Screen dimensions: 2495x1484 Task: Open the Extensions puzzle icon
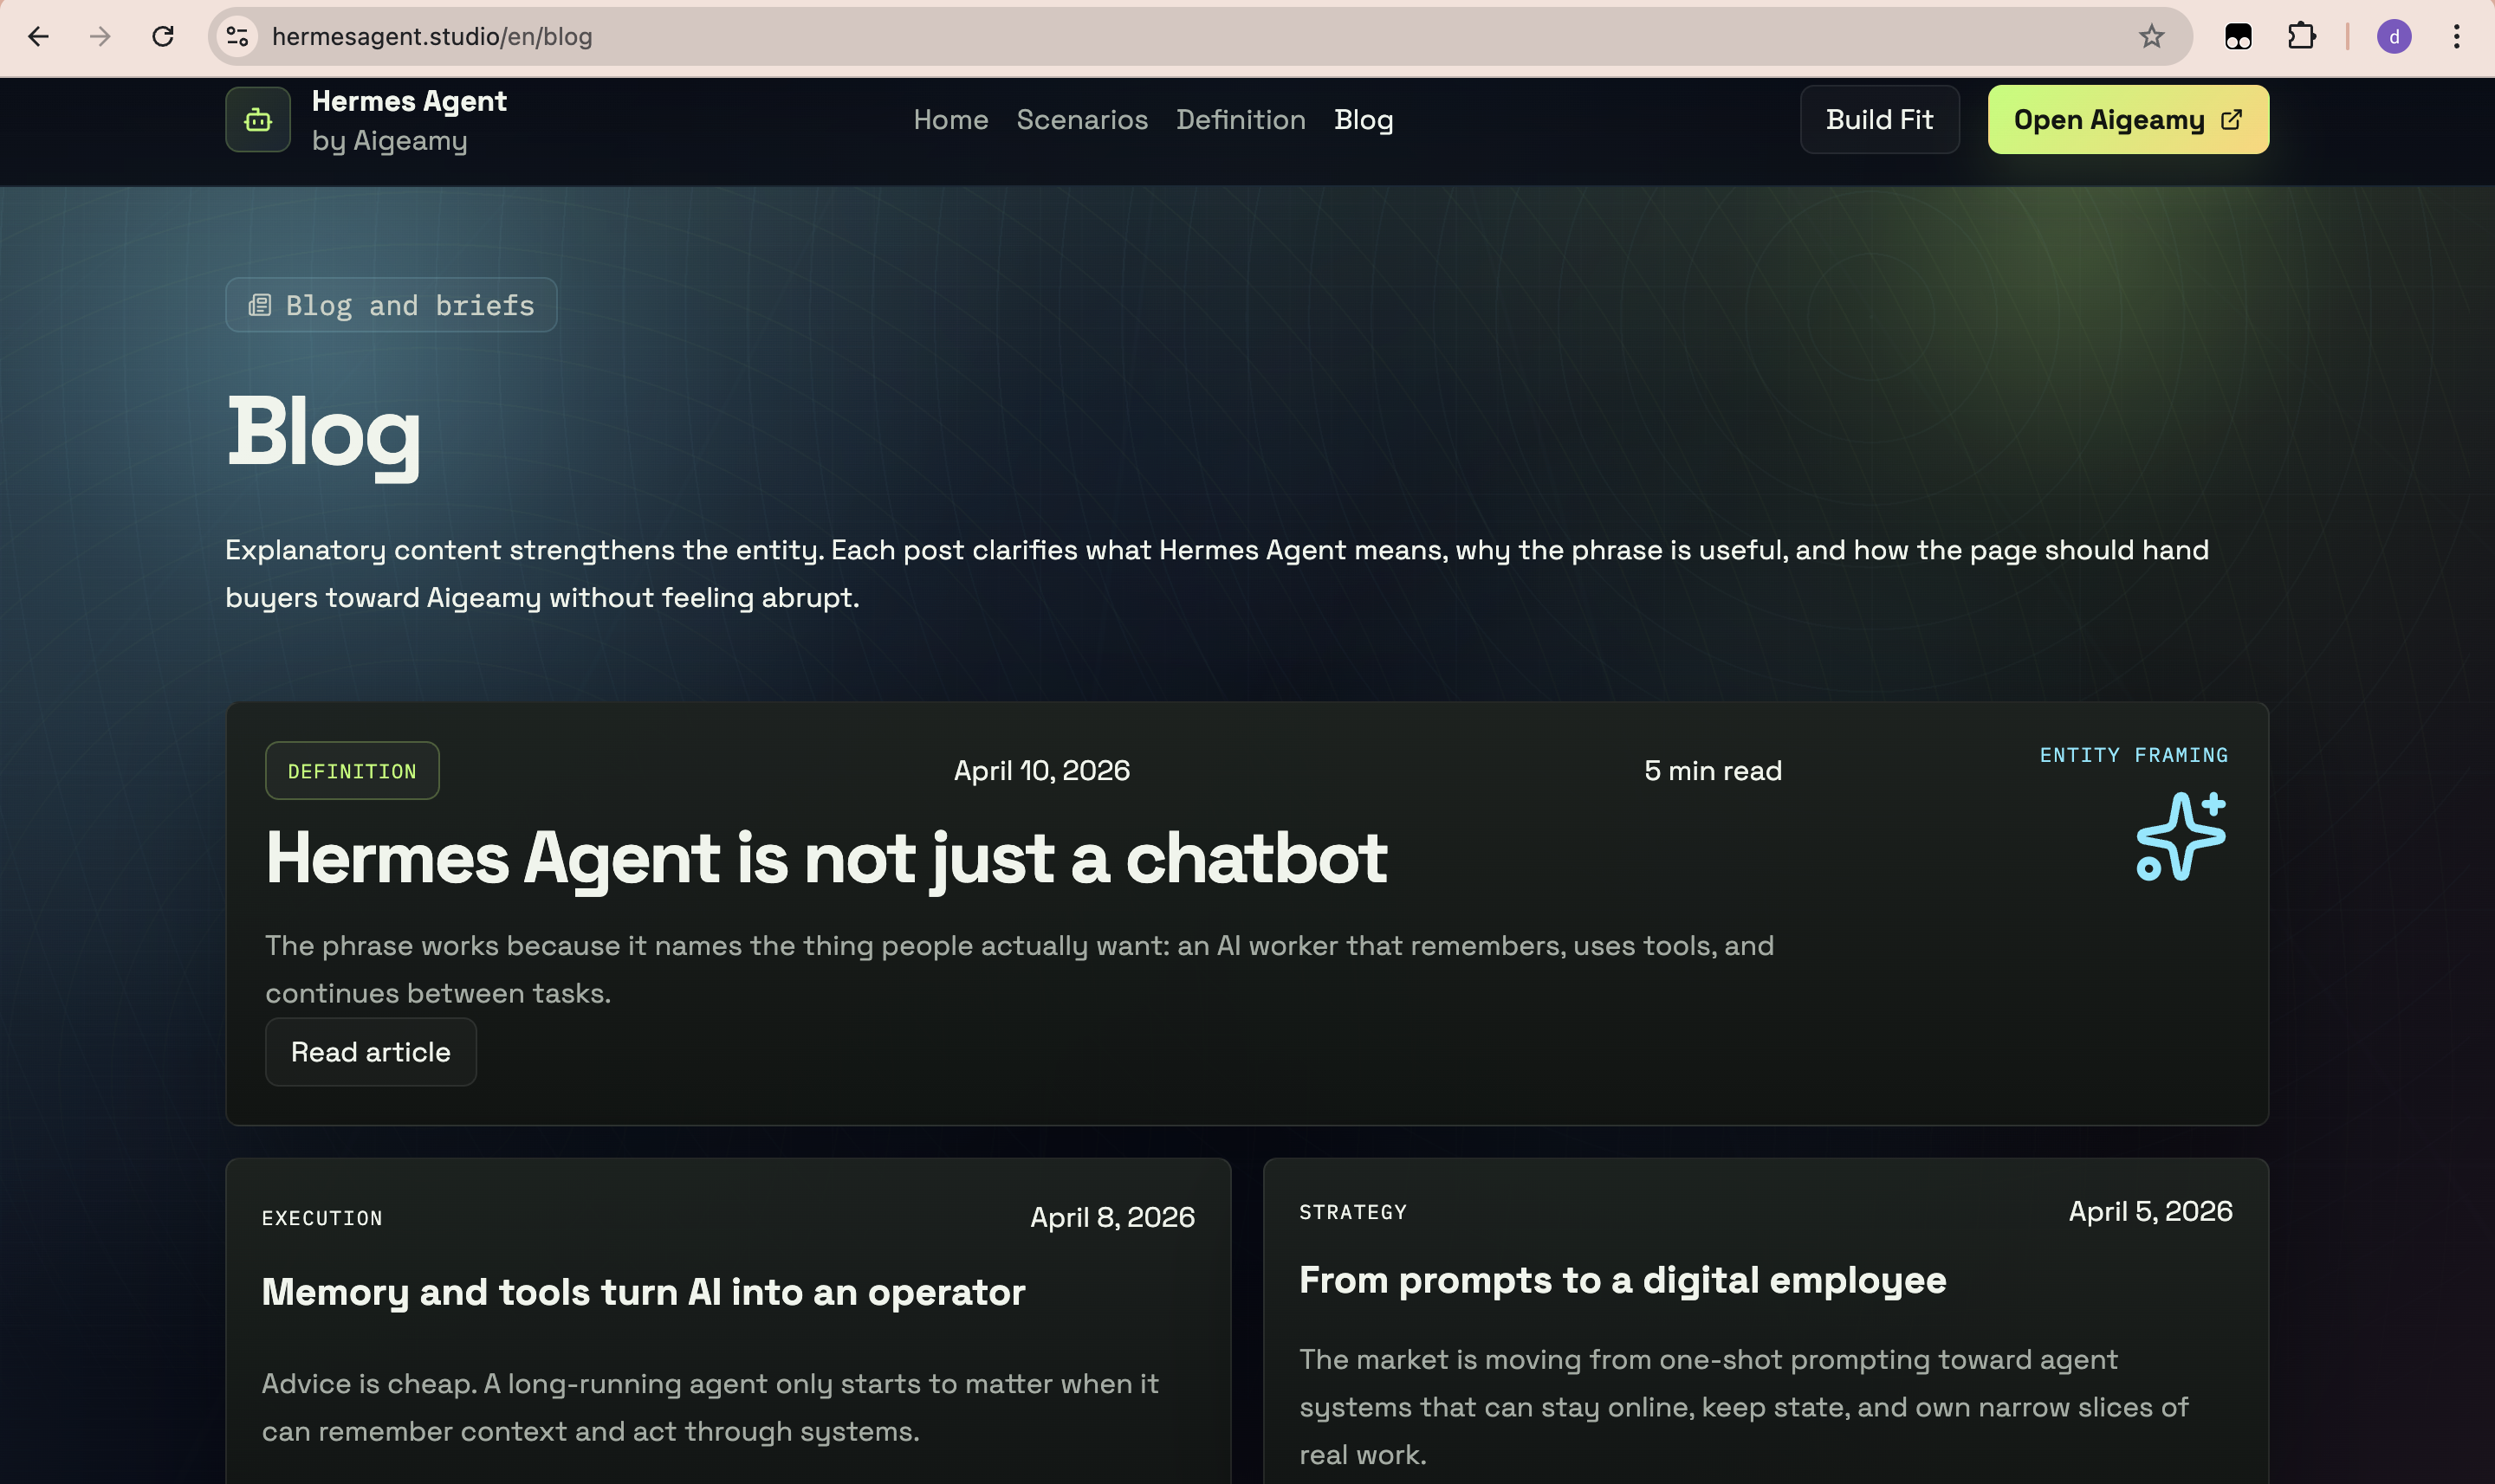click(2301, 37)
